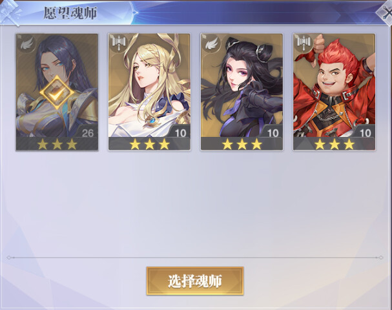Click the wing icon on the black-haired card
The image size is (392, 310).
pos(212,44)
